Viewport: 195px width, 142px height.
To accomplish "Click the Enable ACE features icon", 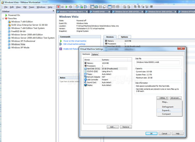I will 61,49.
